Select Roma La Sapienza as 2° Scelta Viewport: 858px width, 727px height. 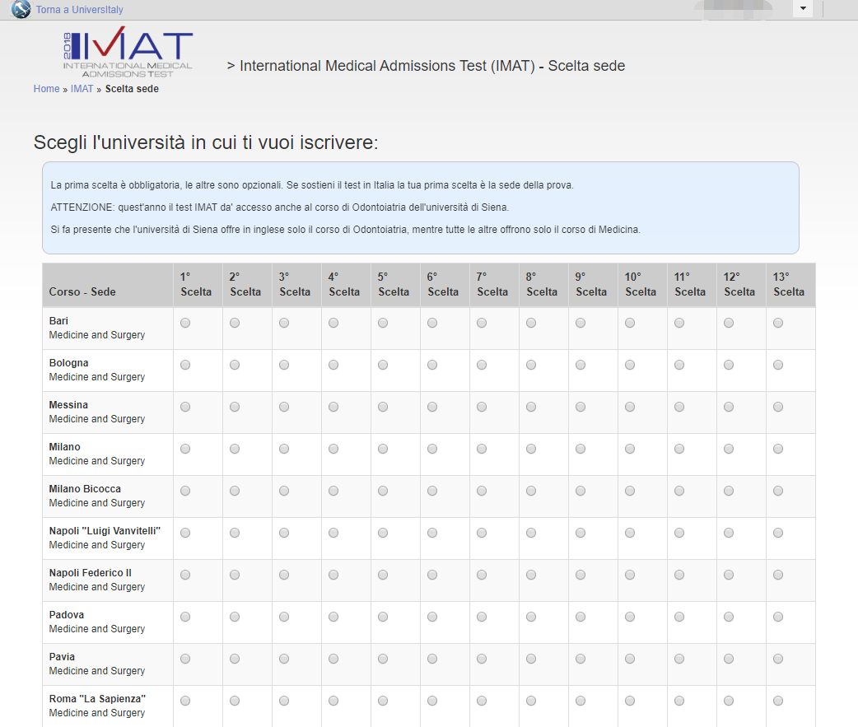[x=235, y=701]
